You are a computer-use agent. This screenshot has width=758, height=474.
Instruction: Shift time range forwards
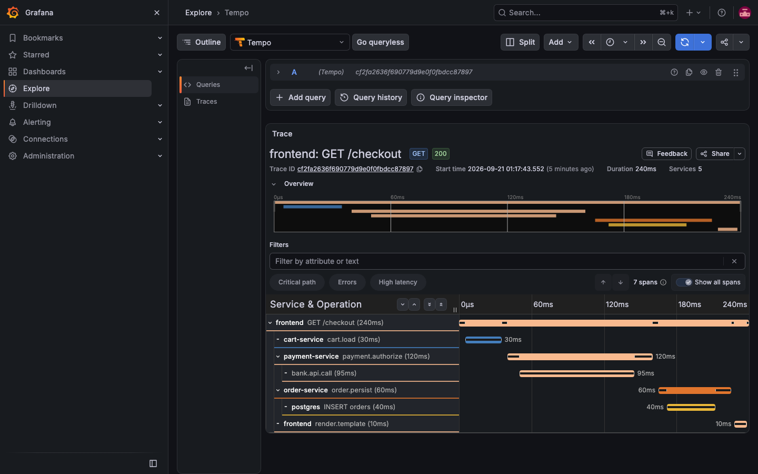(643, 42)
